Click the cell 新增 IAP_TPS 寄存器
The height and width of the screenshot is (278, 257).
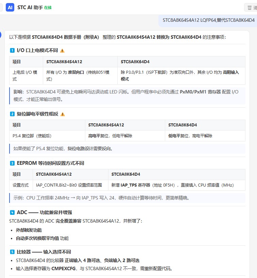pos(177,185)
